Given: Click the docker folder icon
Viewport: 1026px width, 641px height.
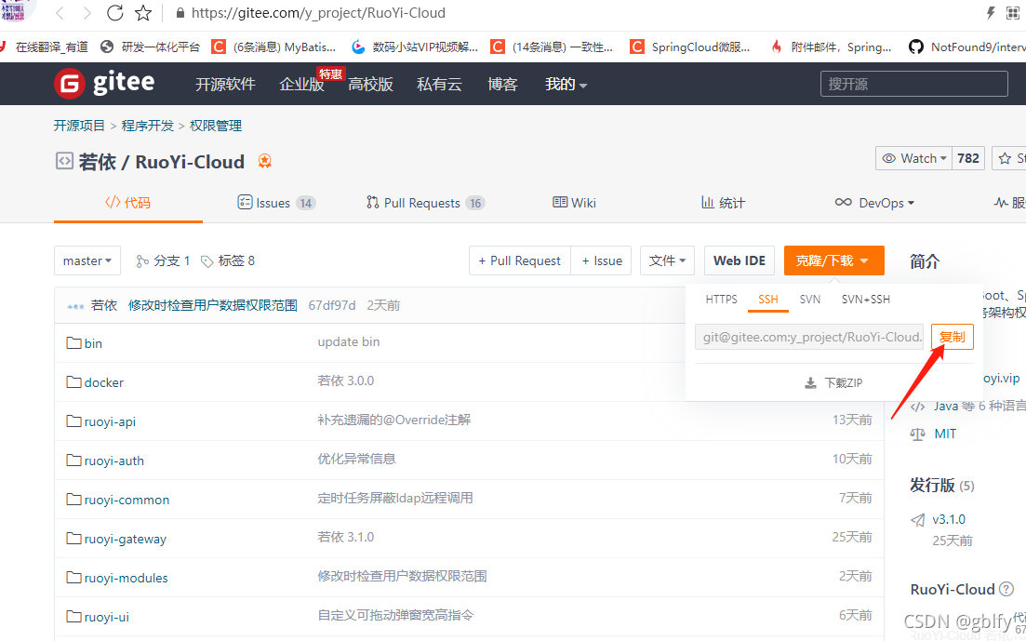Looking at the screenshot, I should 73,381.
